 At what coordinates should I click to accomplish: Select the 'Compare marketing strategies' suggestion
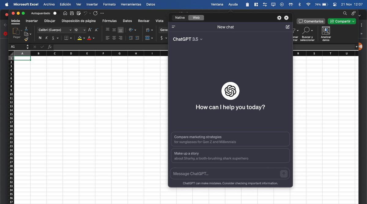tap(230, 139)
